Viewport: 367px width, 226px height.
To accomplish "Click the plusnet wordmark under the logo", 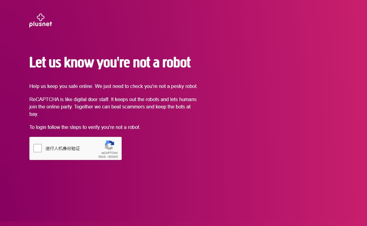I will click(41, 24).
